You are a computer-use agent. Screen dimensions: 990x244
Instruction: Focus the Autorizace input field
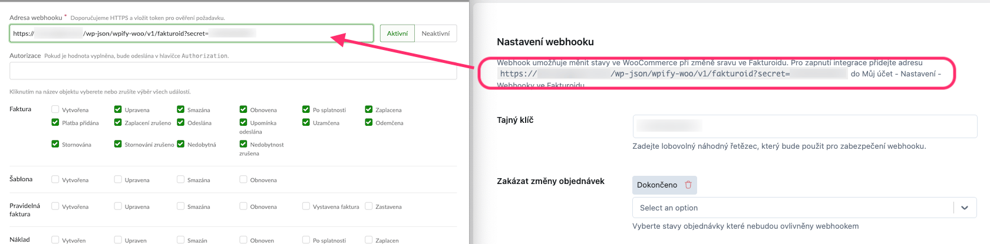point(233,71)
